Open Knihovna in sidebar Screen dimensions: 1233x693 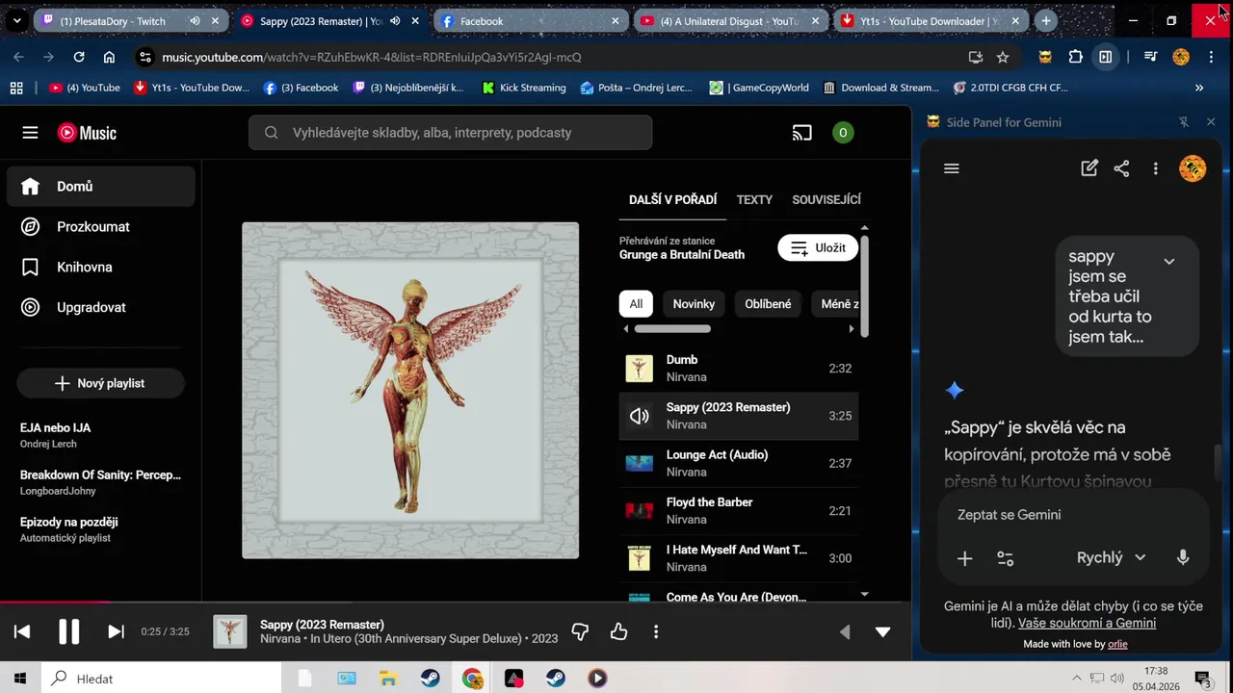(x=101, y=268)
